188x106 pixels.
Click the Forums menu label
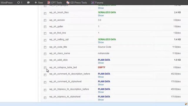pos(99,3)
